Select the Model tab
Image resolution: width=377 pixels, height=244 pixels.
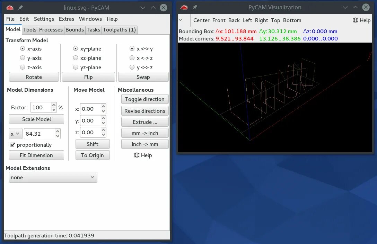(13, 29)
